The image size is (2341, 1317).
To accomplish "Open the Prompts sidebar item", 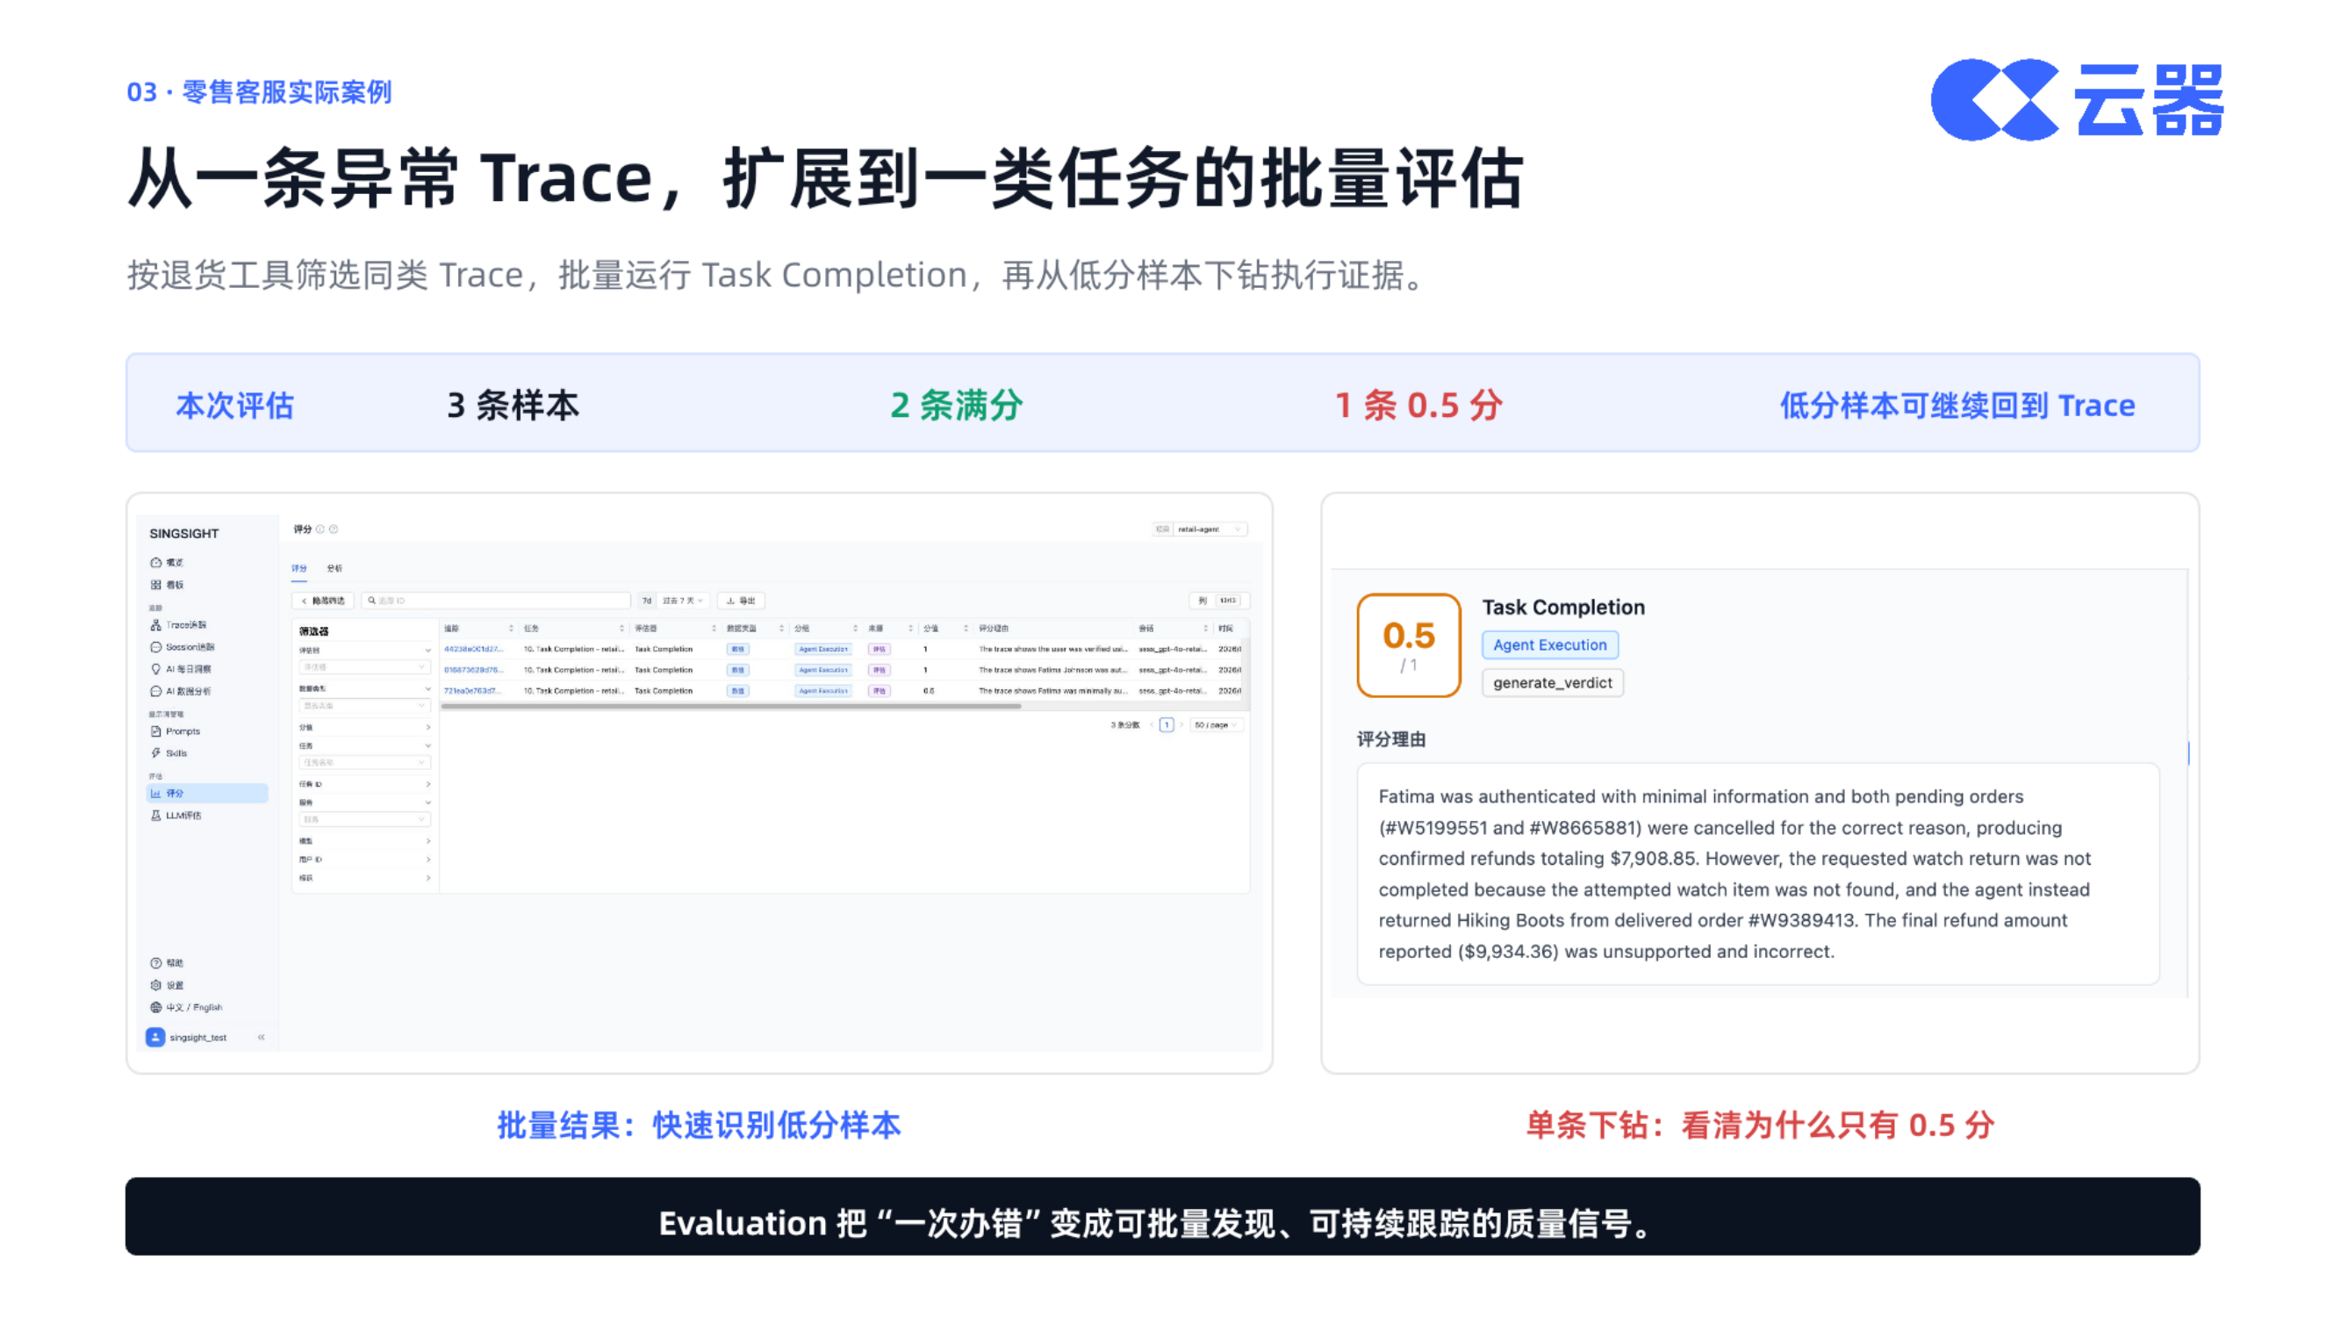I will (x=176, y=730).
